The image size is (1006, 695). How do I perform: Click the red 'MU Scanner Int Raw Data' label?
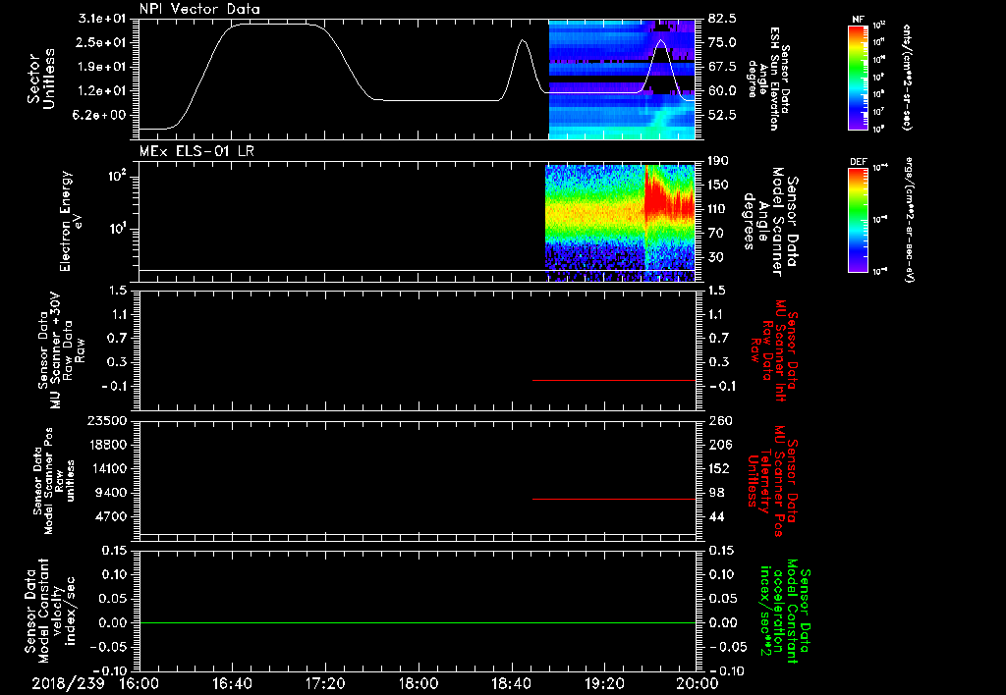(x=774, y=350)
